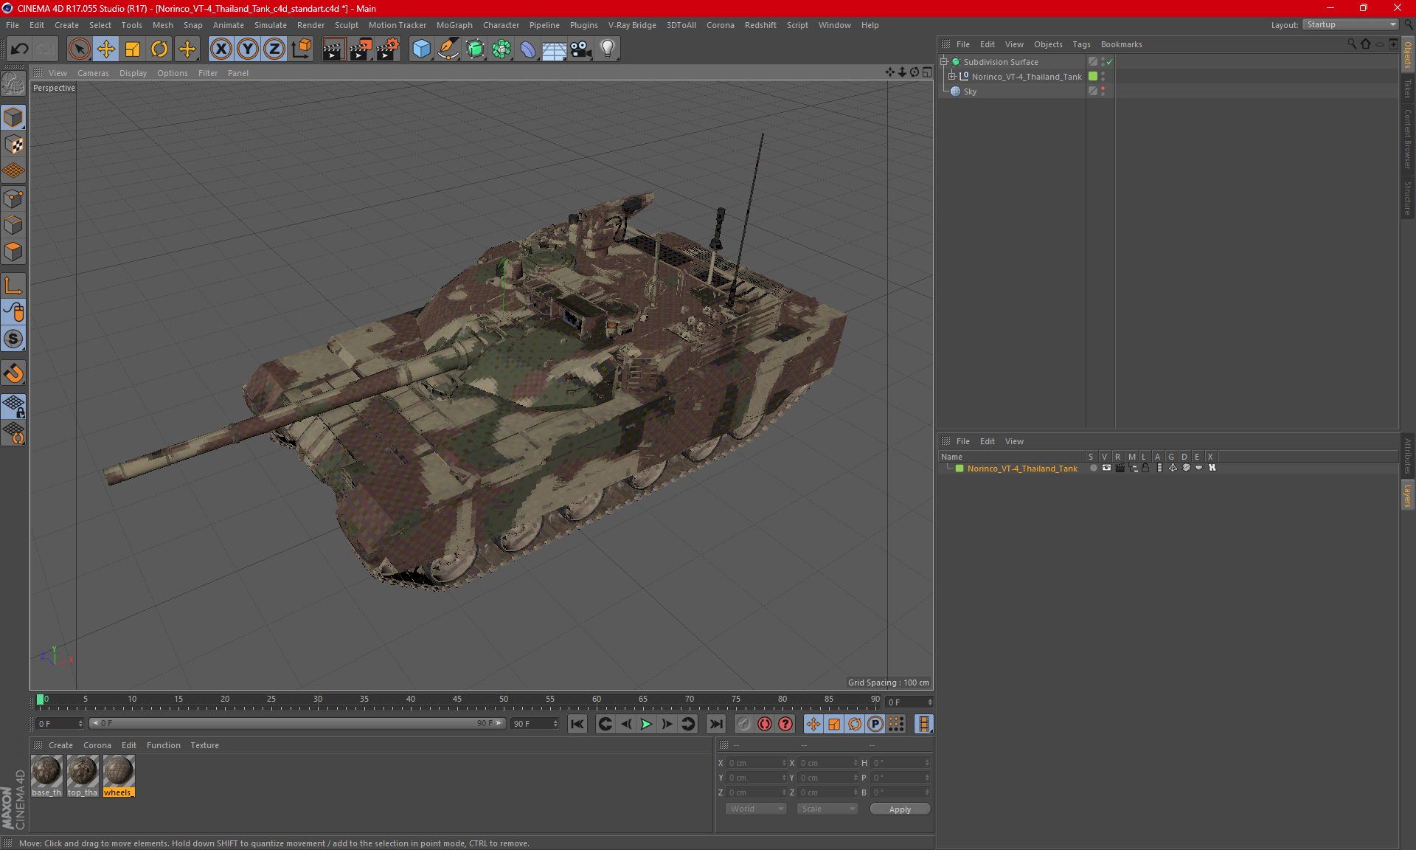The image size is (1416, 850).
Task: Open the Layout Startup dropdown
Action: [x=1351, y=24]
